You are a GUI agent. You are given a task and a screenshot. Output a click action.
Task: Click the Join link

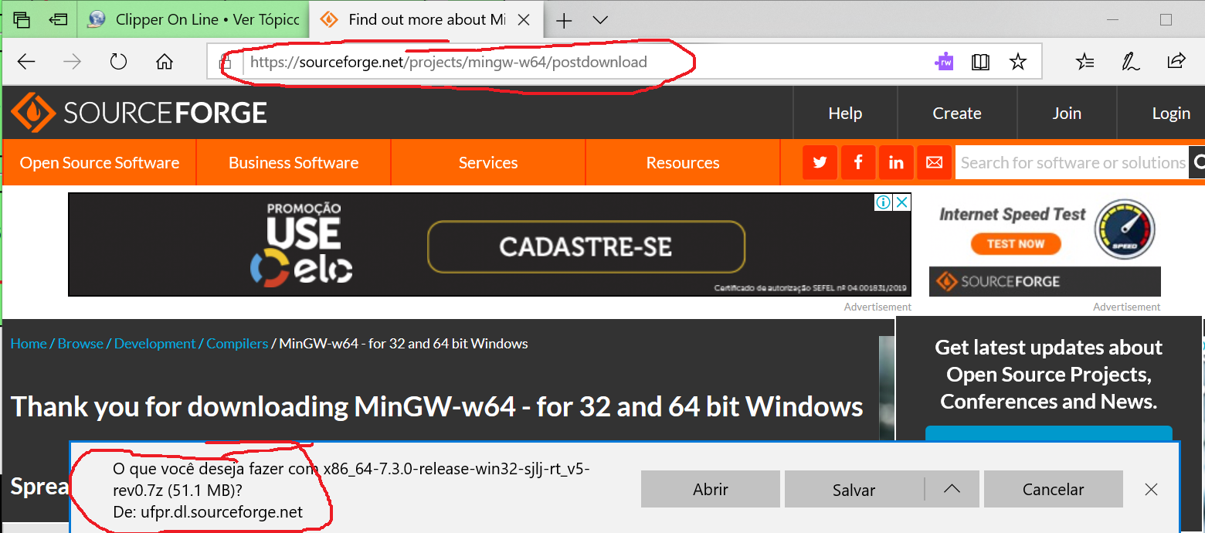[1067, 113]
